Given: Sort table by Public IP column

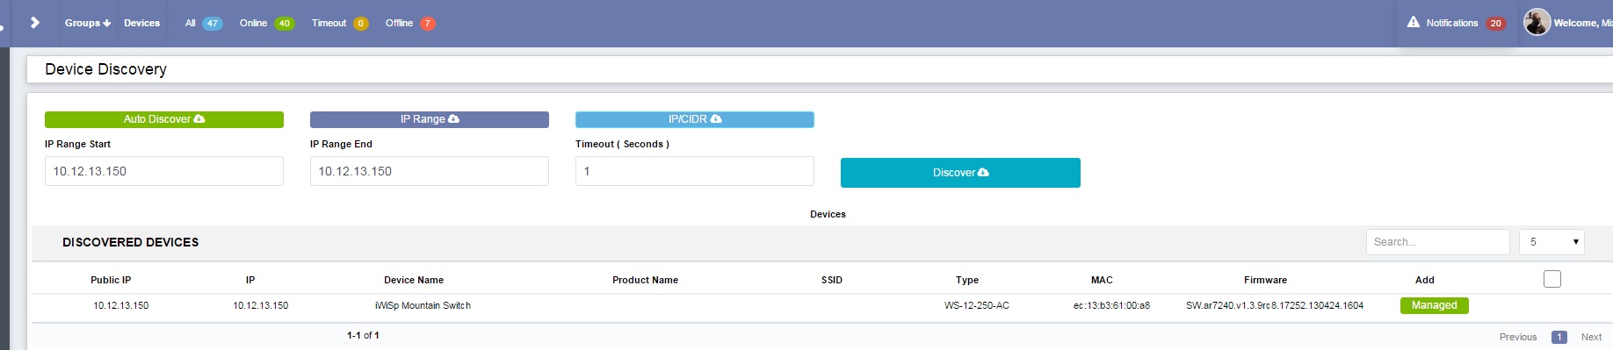Looking at the screenshot, I should pos(111,280).
